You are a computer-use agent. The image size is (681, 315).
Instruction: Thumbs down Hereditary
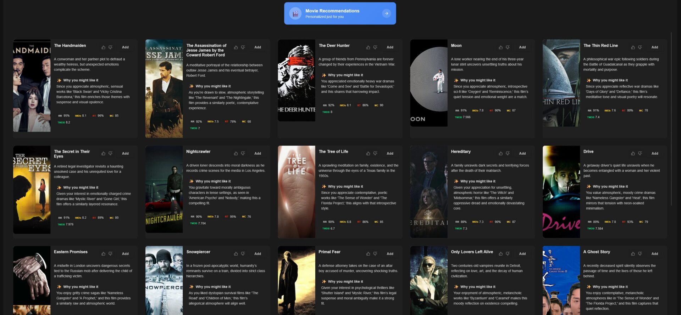coord(508,154)
